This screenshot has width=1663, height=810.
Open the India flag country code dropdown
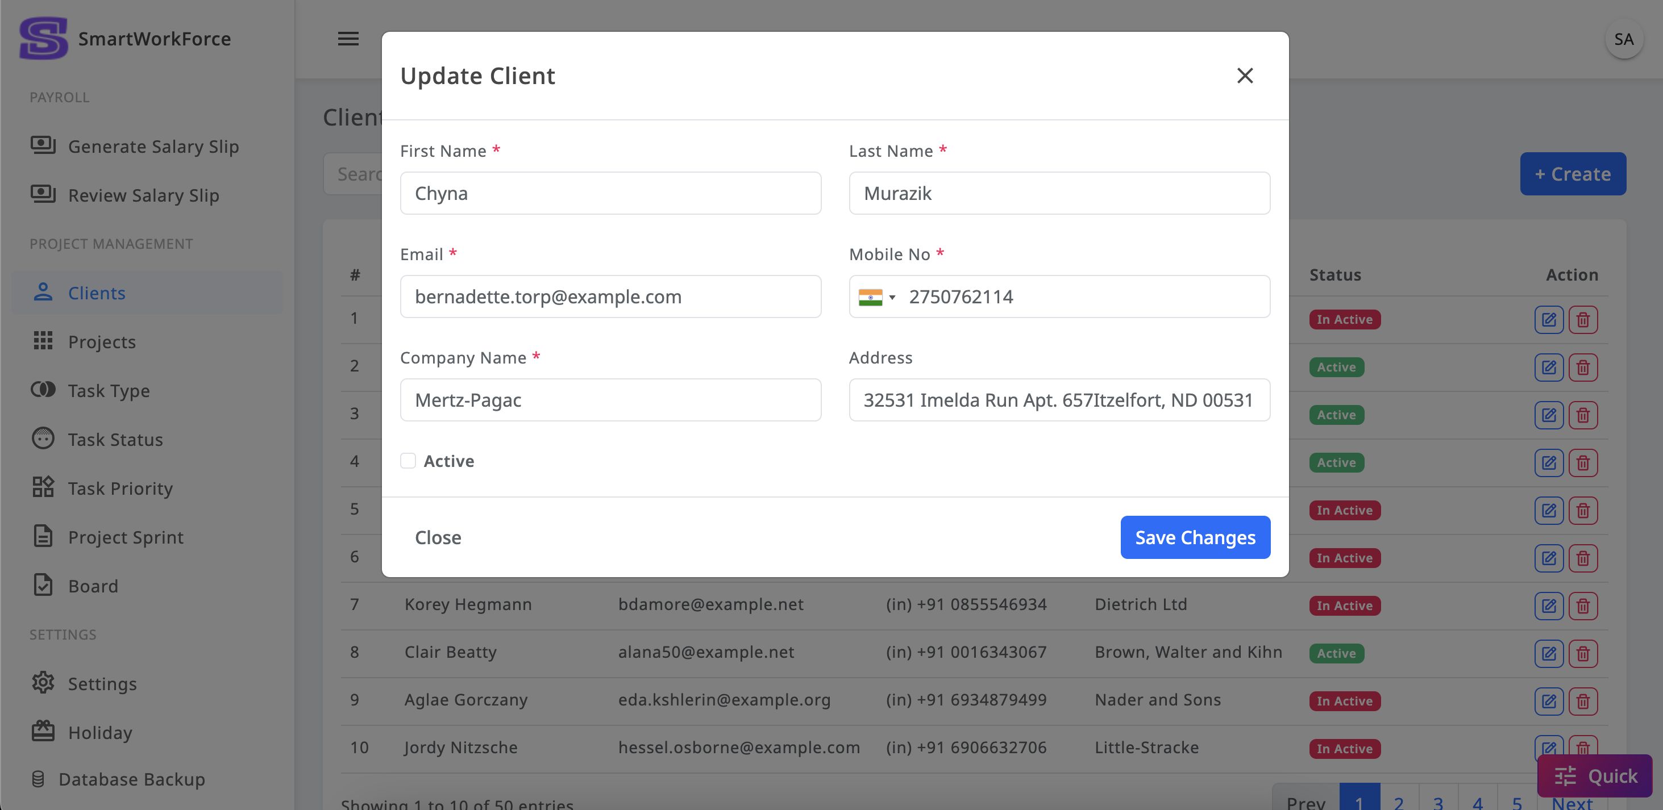click(878, 297)
